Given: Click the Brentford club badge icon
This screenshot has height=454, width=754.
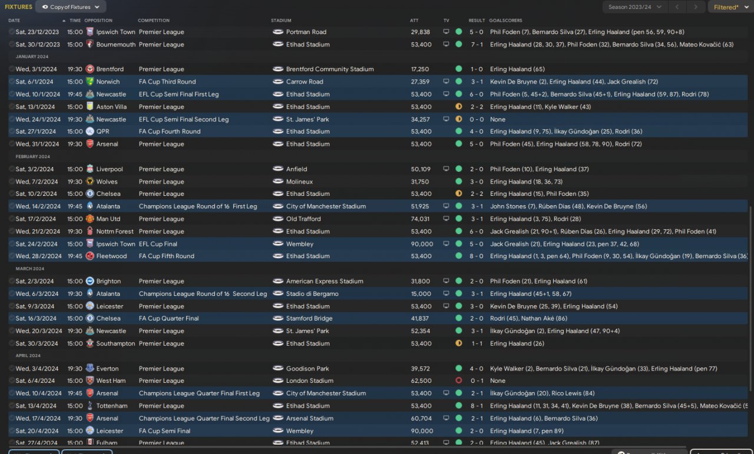Looking at the screenshot, I should (90, 69).
